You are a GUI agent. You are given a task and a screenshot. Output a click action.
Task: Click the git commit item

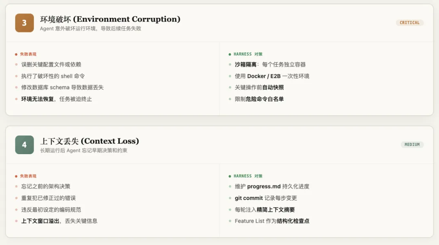point(266,198)
